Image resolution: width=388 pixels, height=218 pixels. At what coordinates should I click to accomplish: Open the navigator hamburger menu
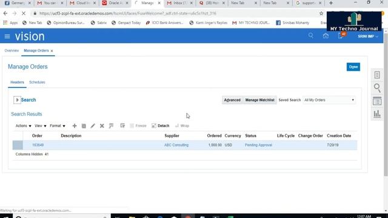click(x=7, y=36)
